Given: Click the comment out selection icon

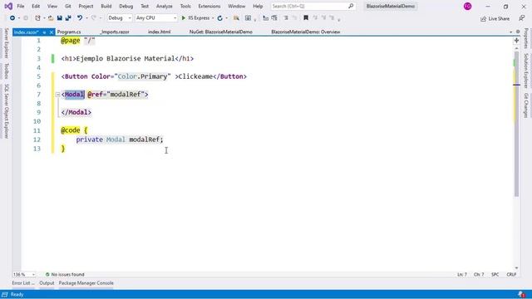Looking at the screenshot, I should click(286, 18).
